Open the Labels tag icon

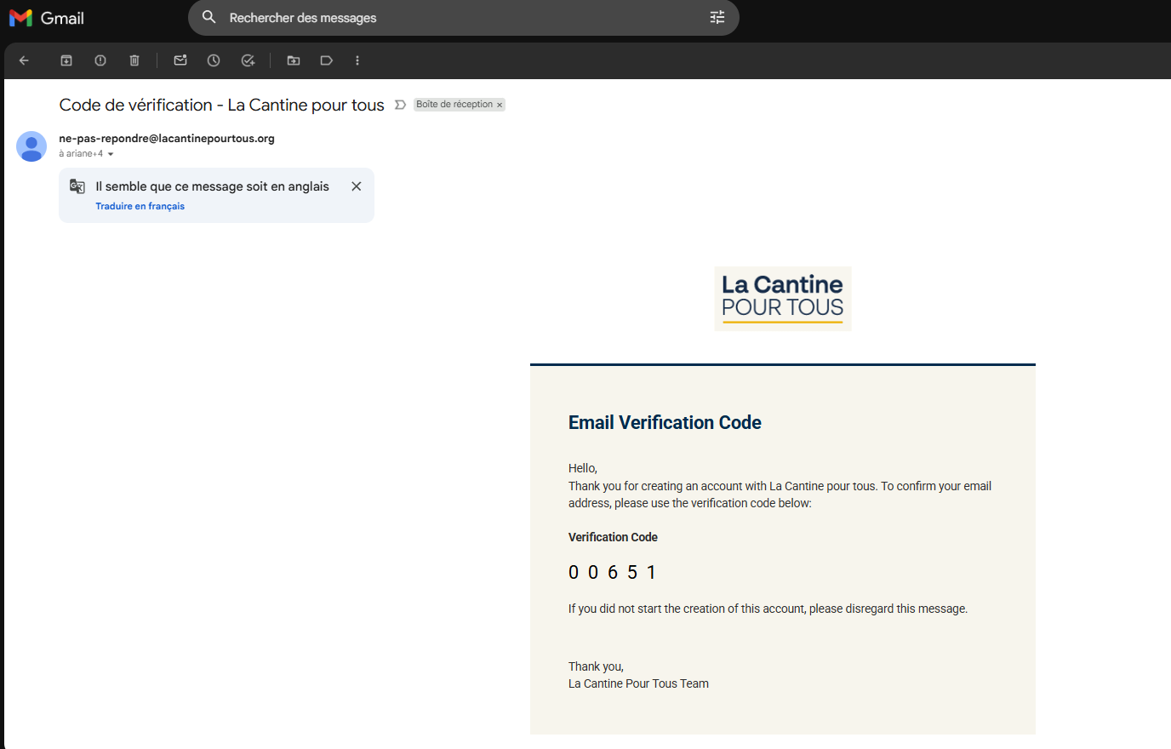click(x=326, y=60)
